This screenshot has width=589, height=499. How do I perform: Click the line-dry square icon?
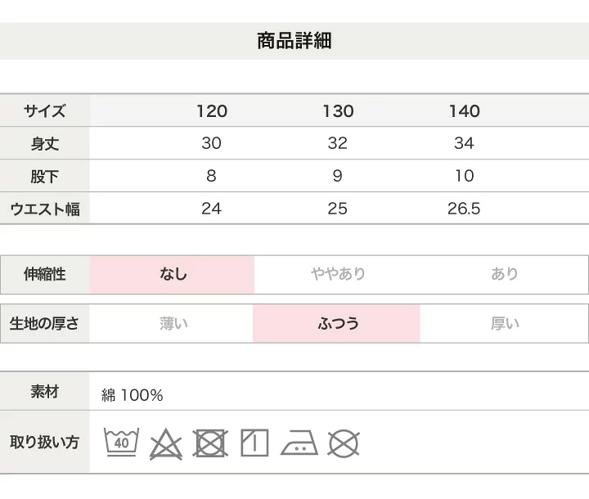(x=254, y=443)
